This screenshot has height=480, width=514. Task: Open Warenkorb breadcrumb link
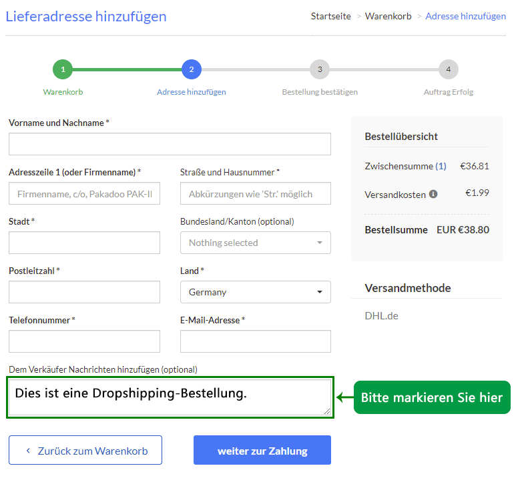[388, 16]
